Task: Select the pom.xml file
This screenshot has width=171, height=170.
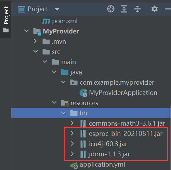Action: [x=65, y=21]
